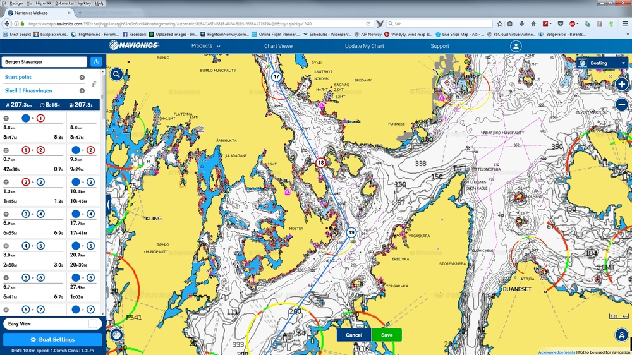Viewport: 632px width, 355px height.
Task: Show more bookmarks overflow chevron
Action: pos(628,34)
